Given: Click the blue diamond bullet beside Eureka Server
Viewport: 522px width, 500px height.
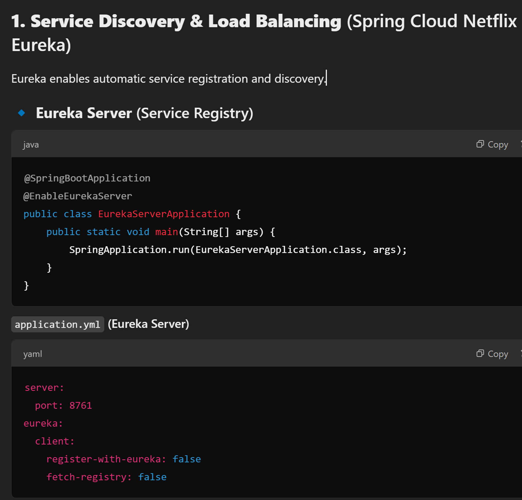Looking at the screenshot, I should 21,113.
